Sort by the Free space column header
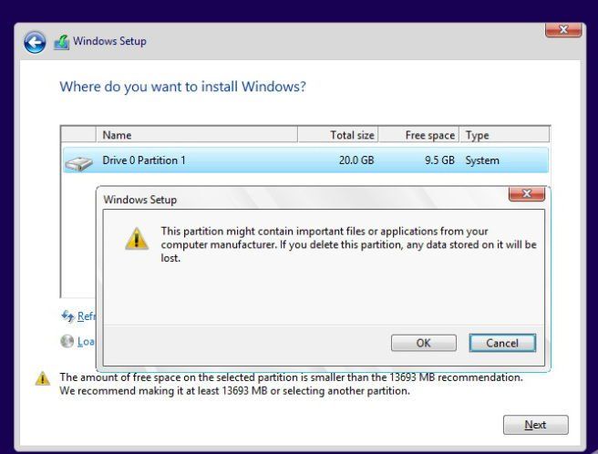Image resolution: width=598 pixels, height=454 pixels. [418, 135]
